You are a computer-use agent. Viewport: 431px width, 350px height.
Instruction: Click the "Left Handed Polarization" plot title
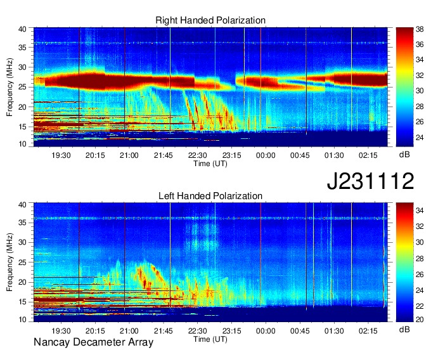[210, 196]
